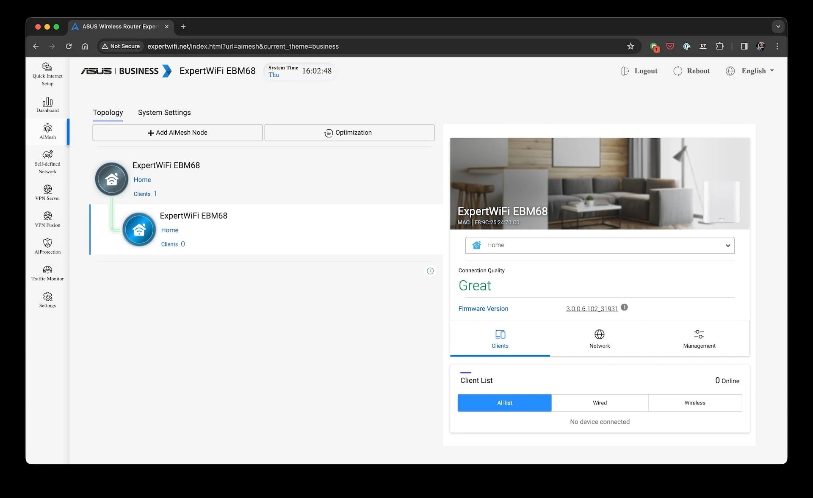The width and height of the screenshot is (813, 498).
Task: Click firmware version warning icon
Action: click(x=625, y=307)
